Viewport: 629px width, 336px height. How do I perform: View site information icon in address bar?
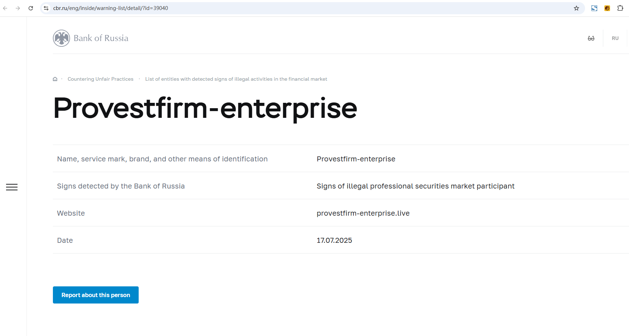(x=46, y=8)
